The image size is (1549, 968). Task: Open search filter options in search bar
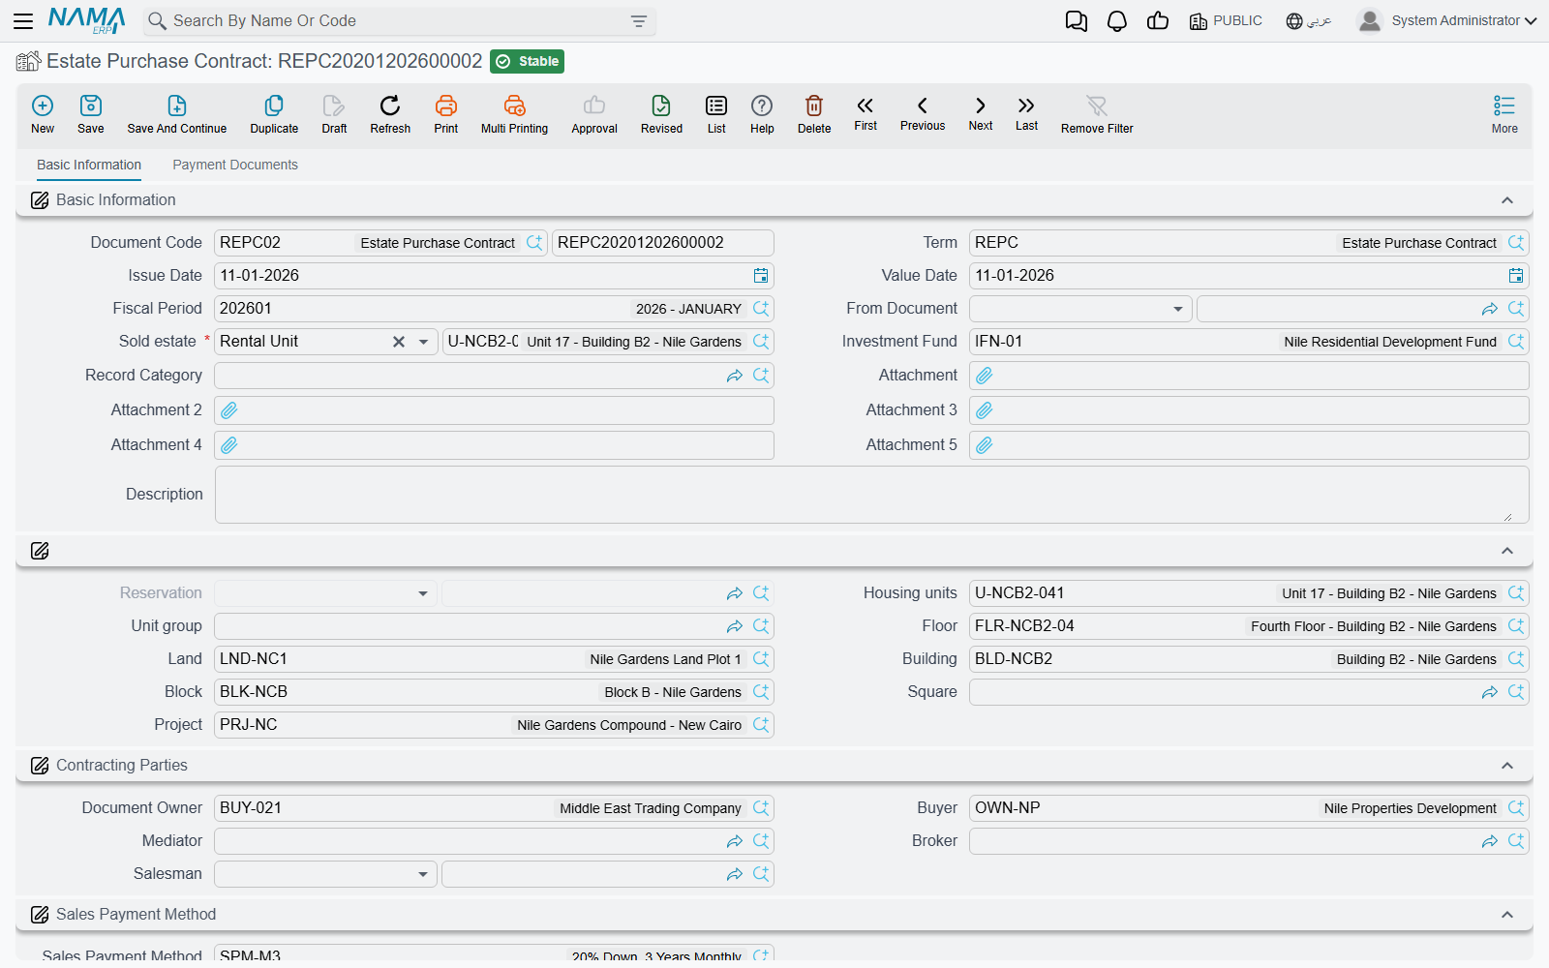[639, 21]
